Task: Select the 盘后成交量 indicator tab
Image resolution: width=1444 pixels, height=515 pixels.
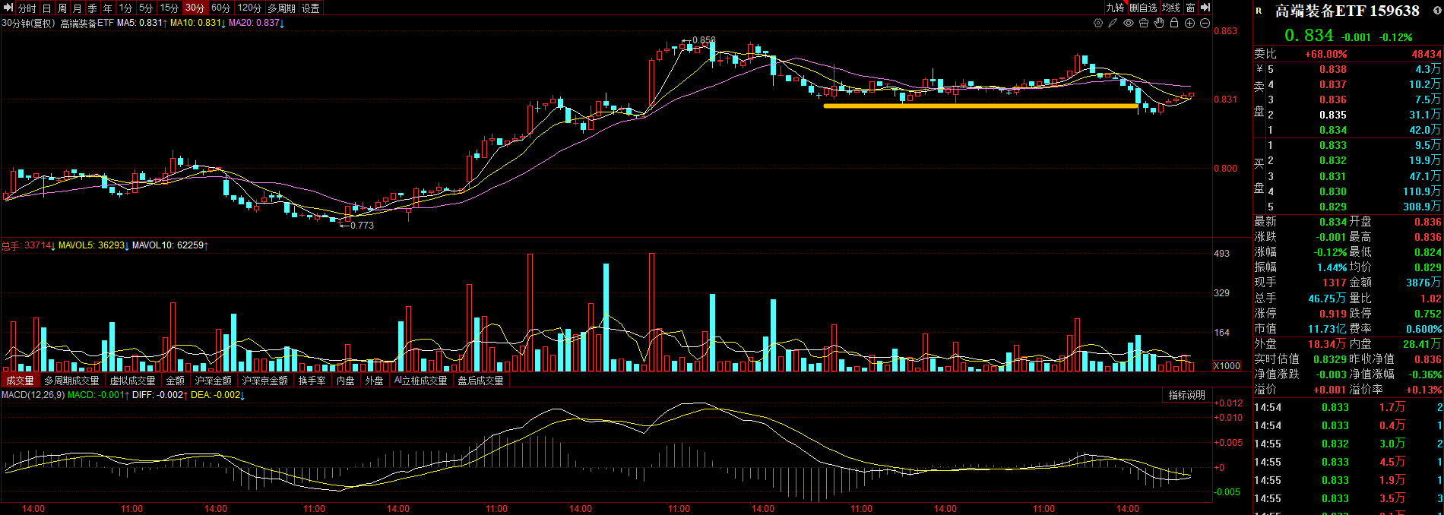Action: (481, 381)
